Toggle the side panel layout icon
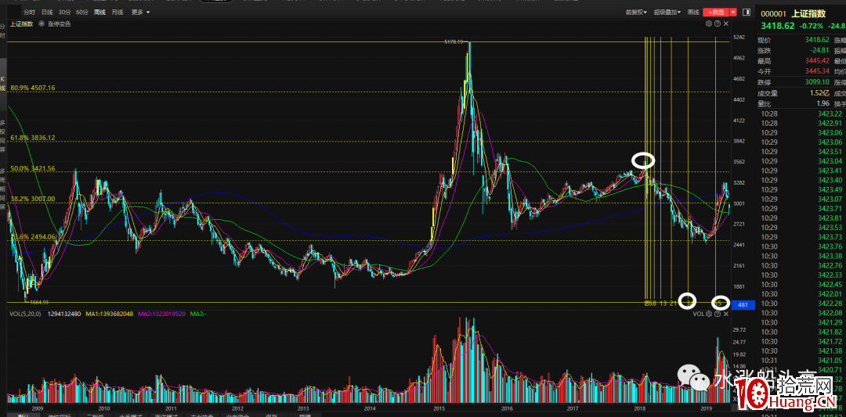Screen dimensions: 846x417 coord(747,12)
